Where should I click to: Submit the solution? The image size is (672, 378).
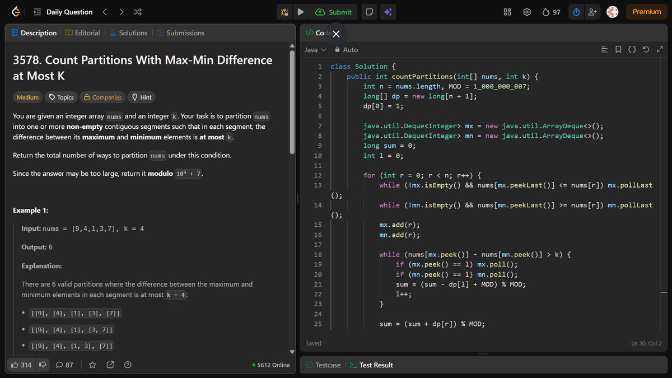click(334, 12)
